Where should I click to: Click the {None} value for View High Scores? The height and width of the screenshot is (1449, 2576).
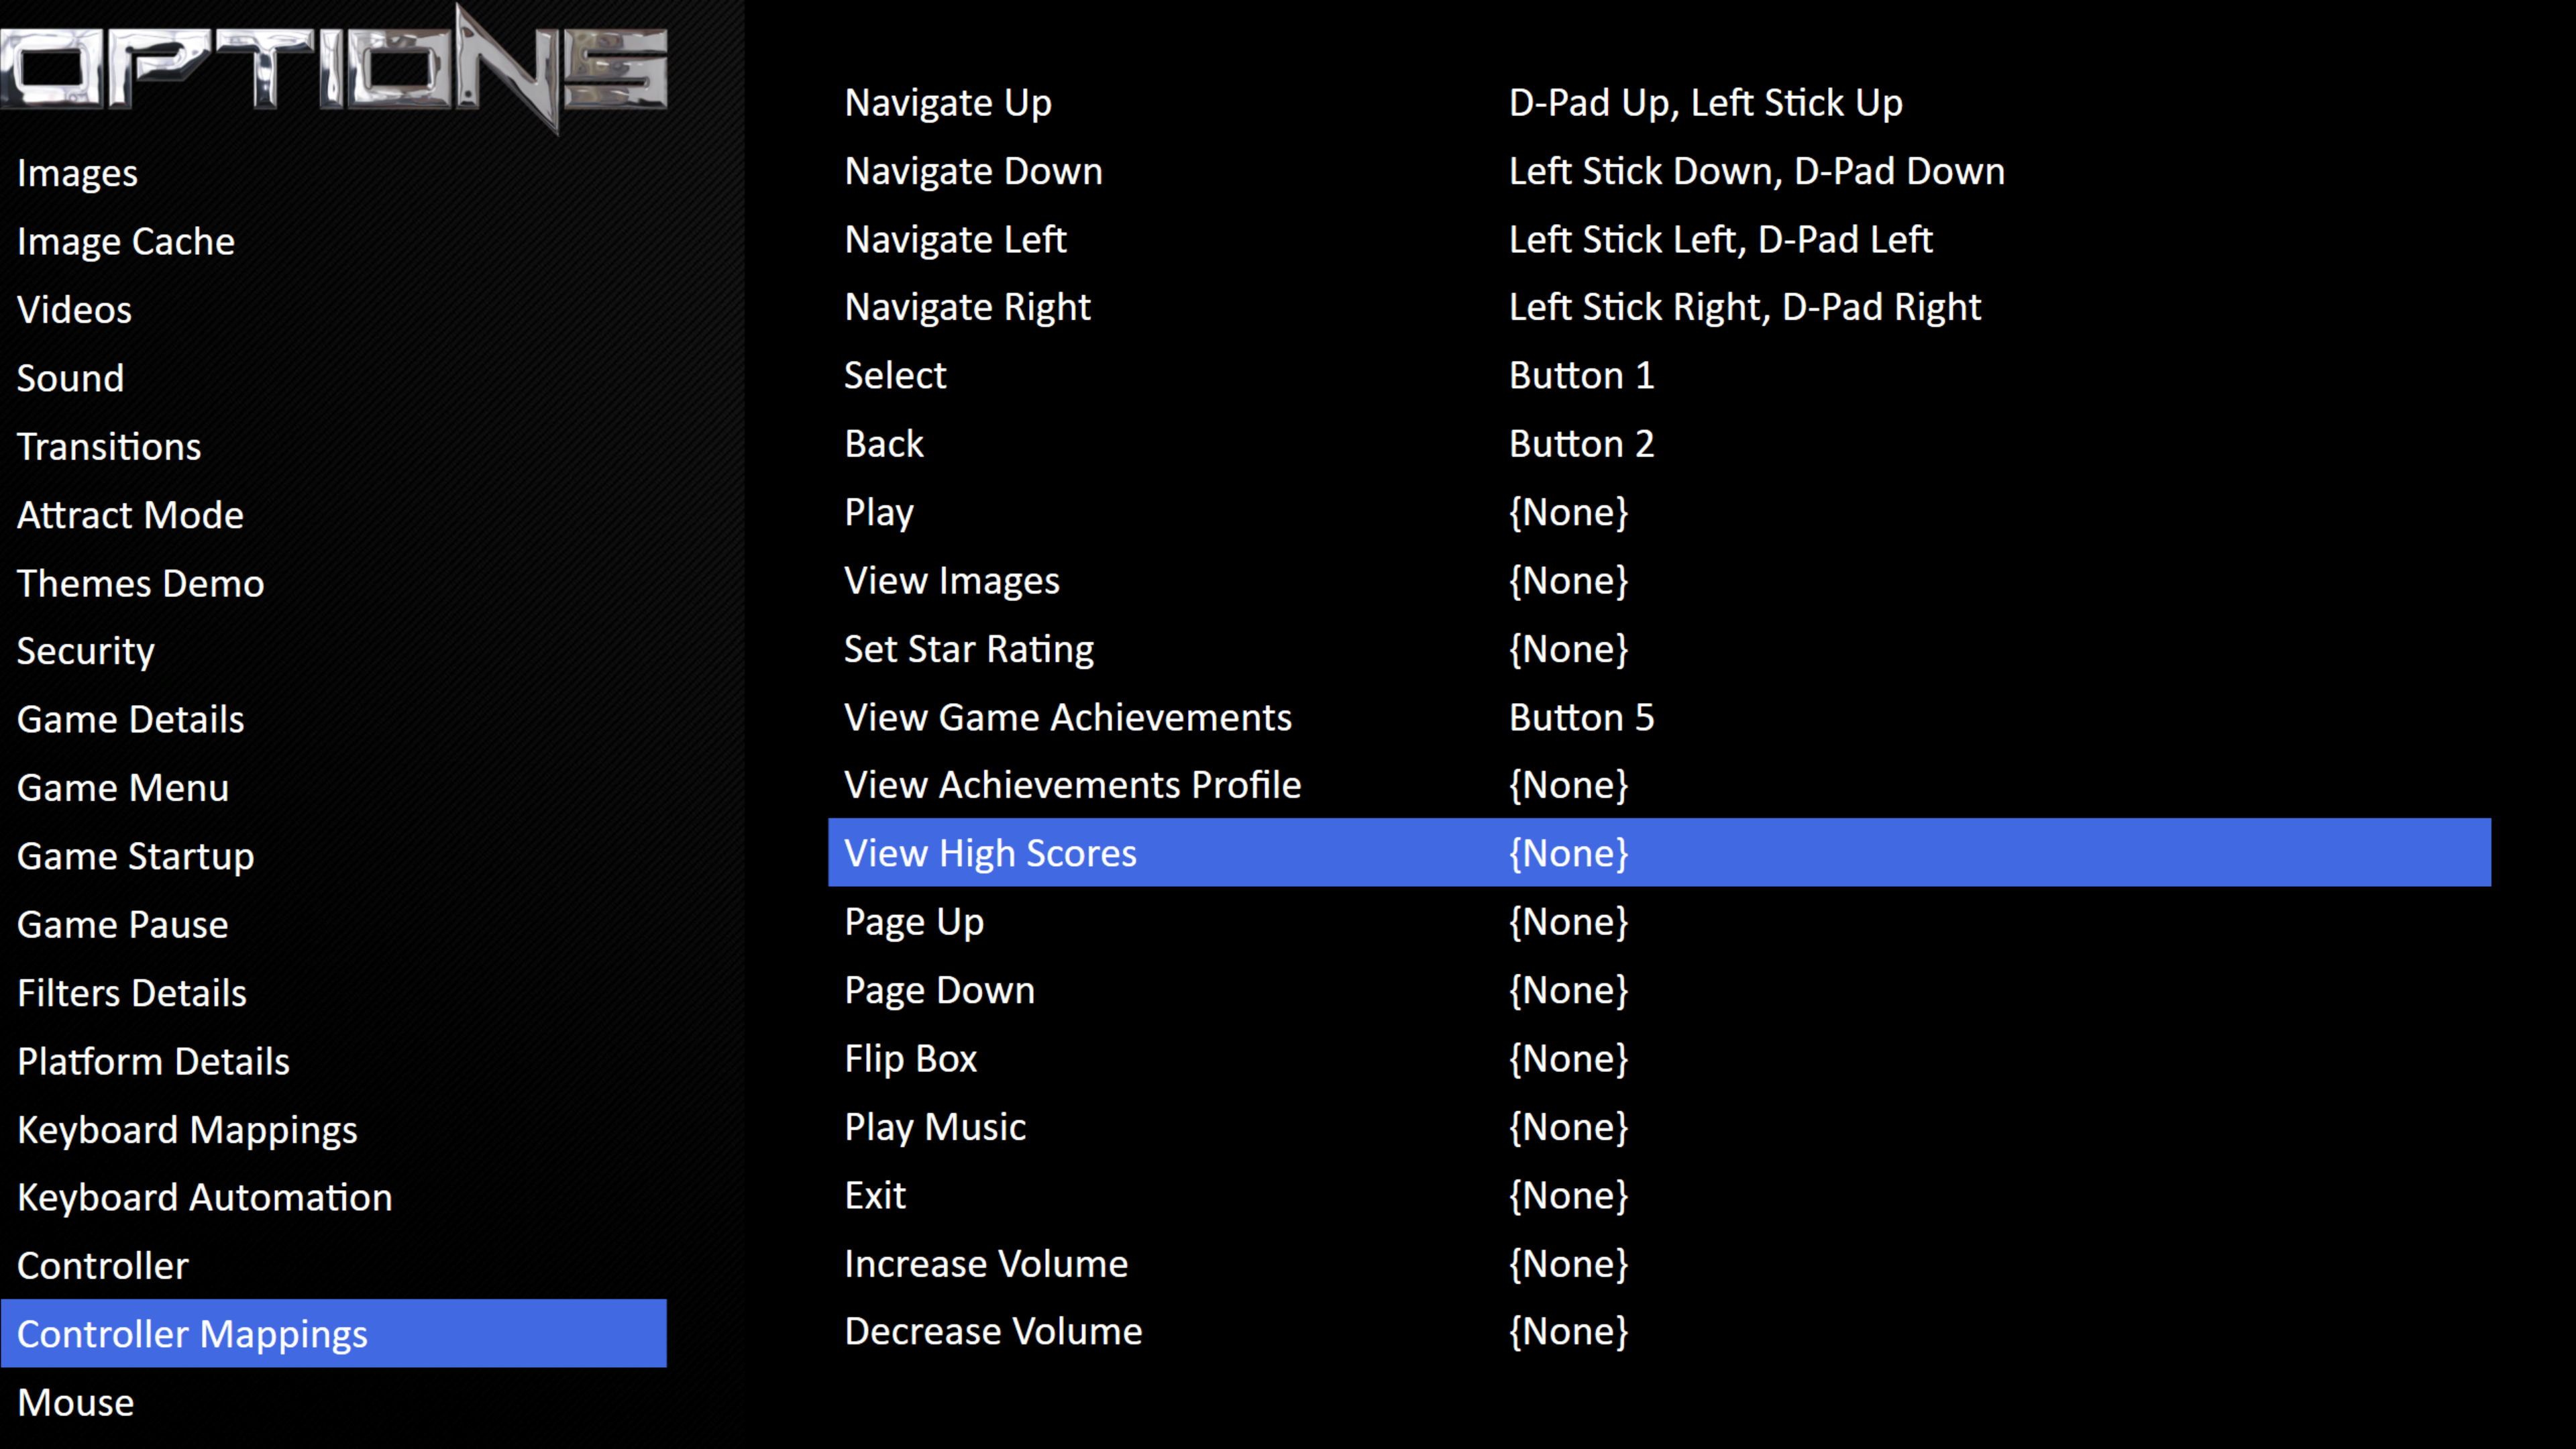(x=1569, y=853)
